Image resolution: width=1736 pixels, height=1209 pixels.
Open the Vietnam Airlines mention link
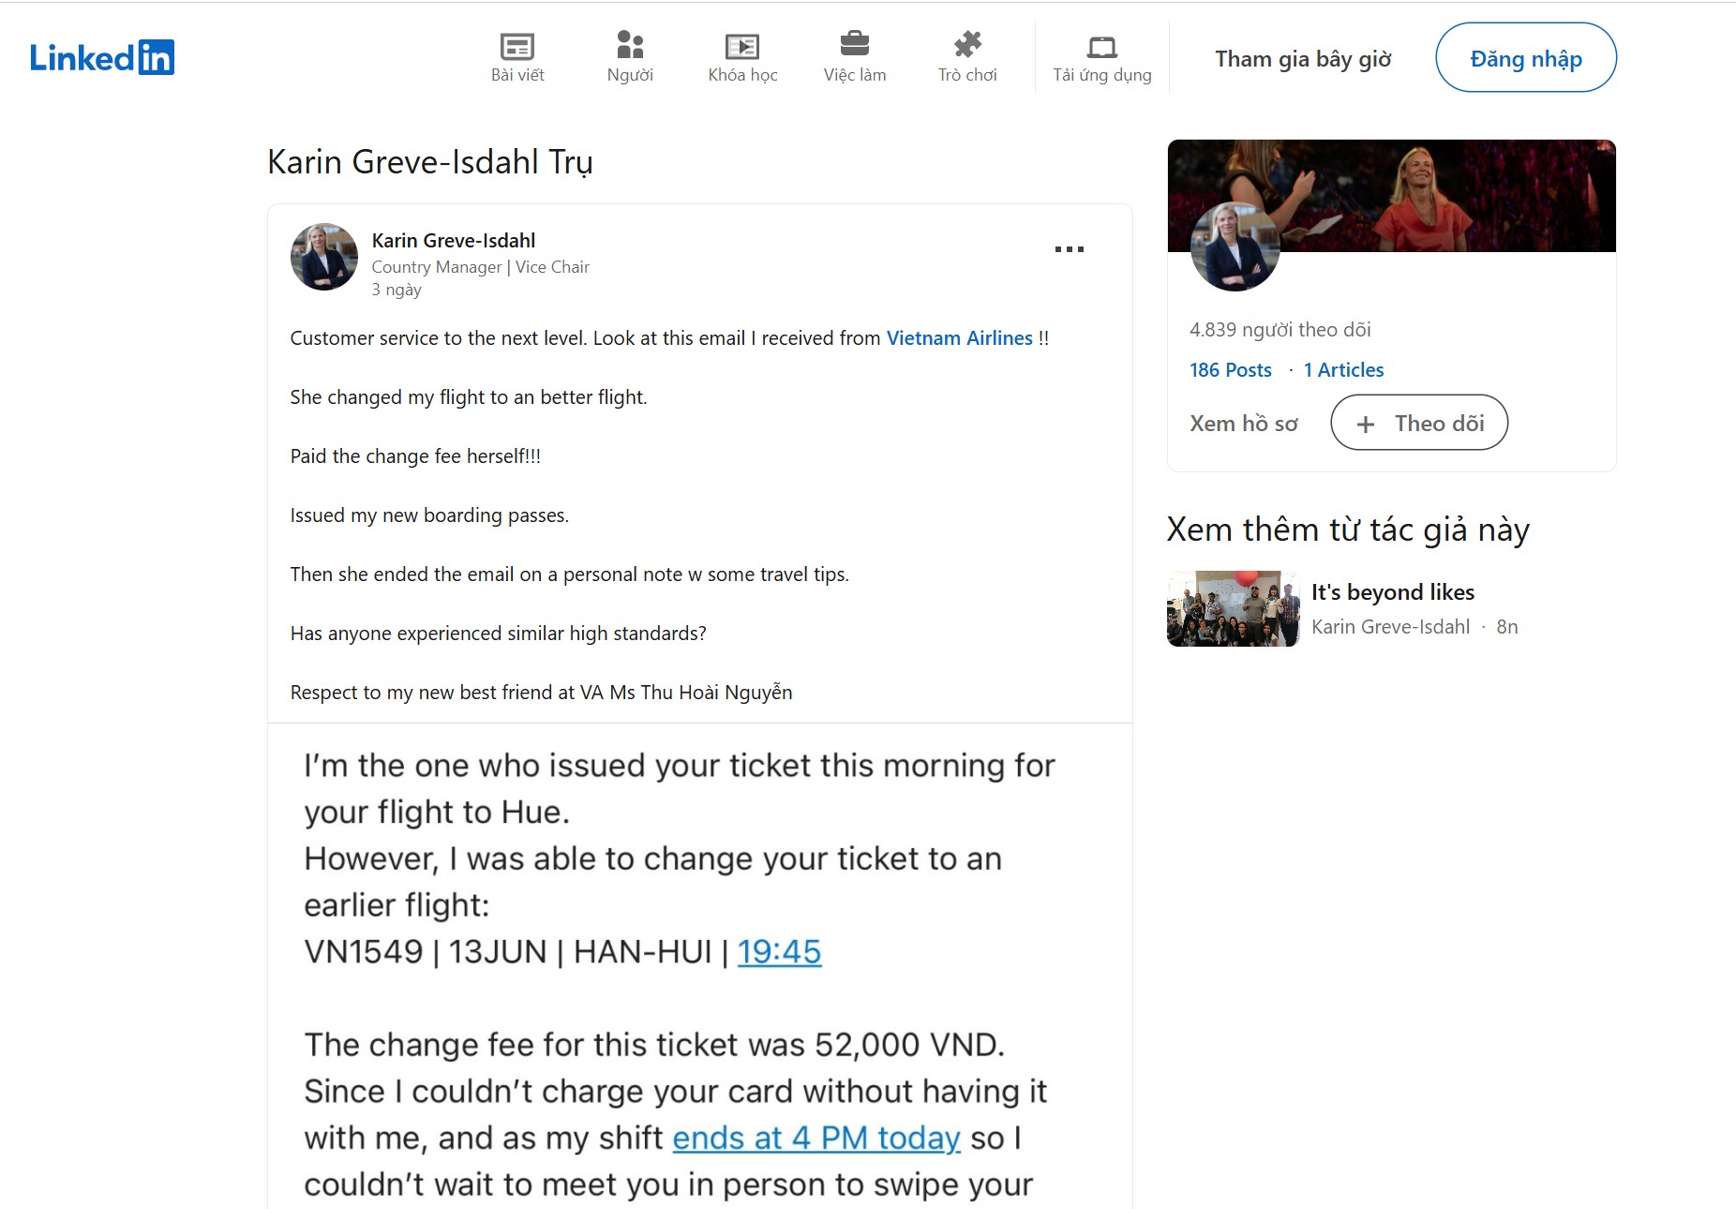(x=960, y=338)
